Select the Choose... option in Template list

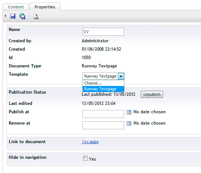pos(103,83)
